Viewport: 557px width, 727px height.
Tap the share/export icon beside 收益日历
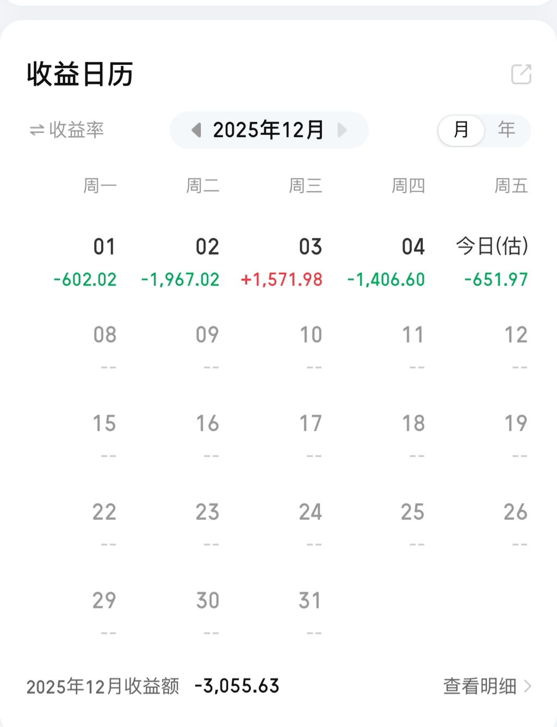click(x=521, y=75)
